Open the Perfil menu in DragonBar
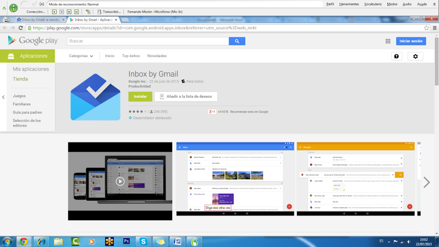Image resolution: width=439 pixels, height=247 pixels. tap(330, 4)
